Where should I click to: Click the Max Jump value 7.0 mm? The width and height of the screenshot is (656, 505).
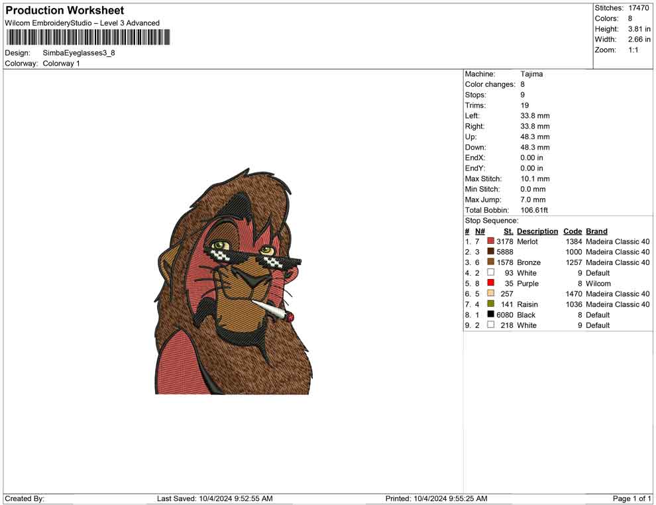pos(533,199)
